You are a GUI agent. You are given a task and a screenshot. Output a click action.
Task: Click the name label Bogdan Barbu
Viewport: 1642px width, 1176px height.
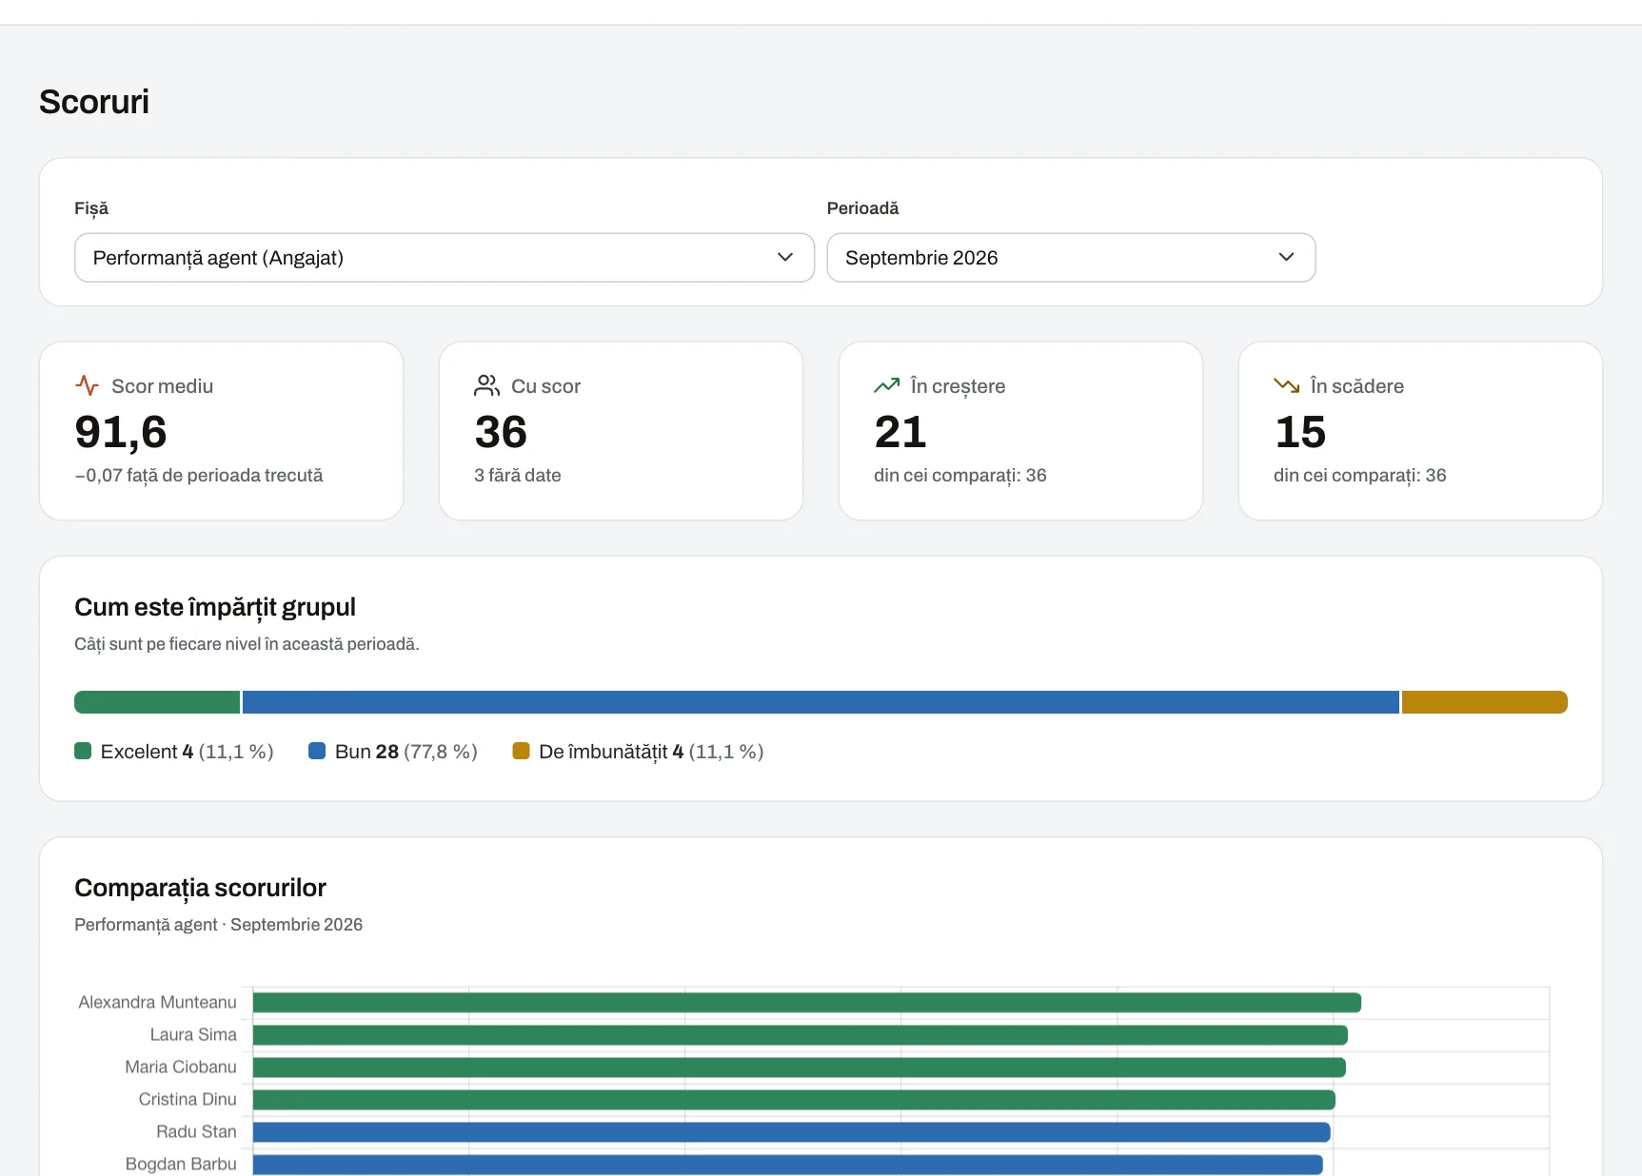point(181,1165)
